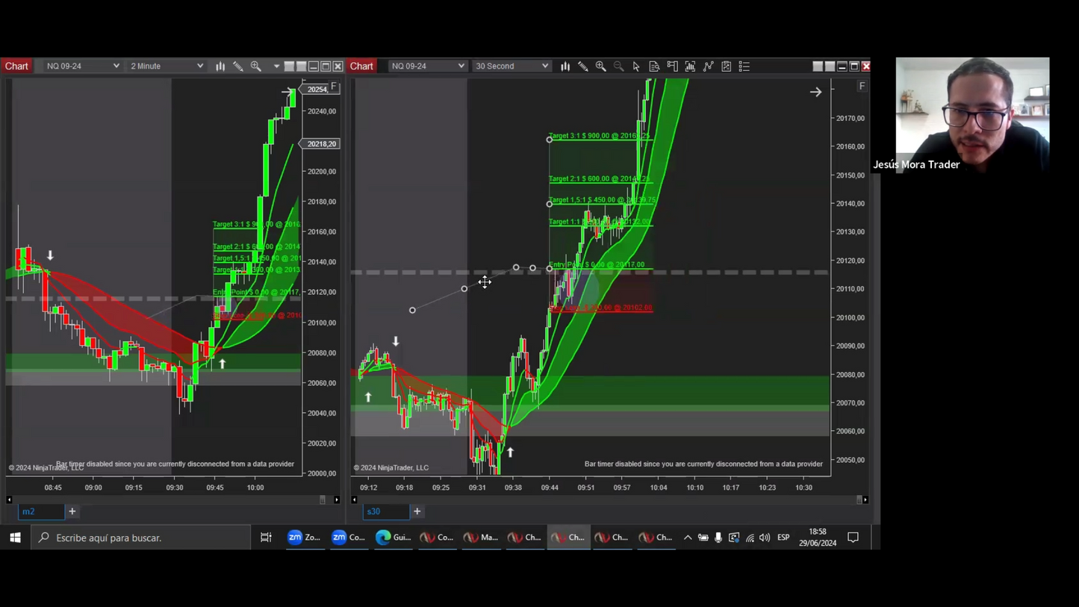This screenshot has height=607, width=1079.
Task: Select the s30 chart tab
Action: (386, 511)
